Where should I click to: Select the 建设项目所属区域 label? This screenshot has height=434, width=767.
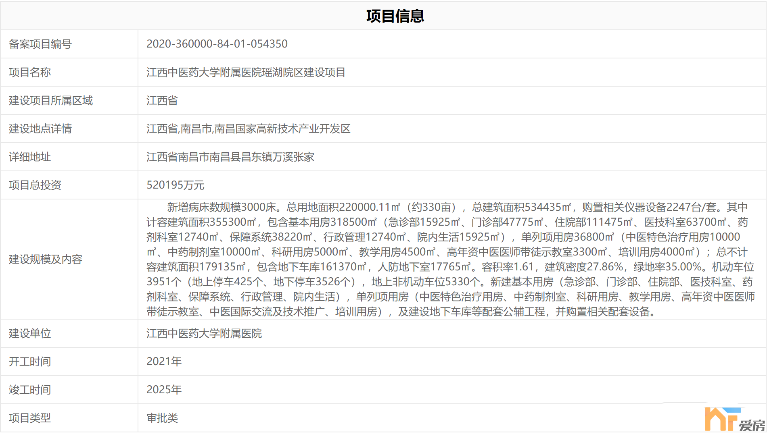point(51,100)
